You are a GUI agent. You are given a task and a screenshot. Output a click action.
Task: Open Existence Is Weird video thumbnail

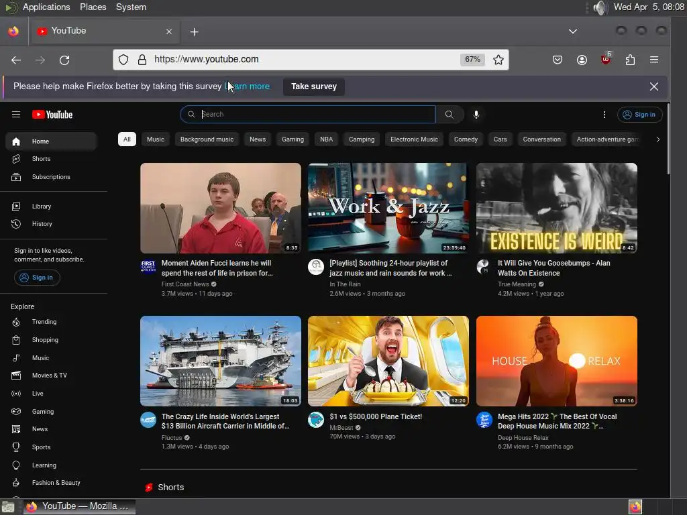pos(556,208)
